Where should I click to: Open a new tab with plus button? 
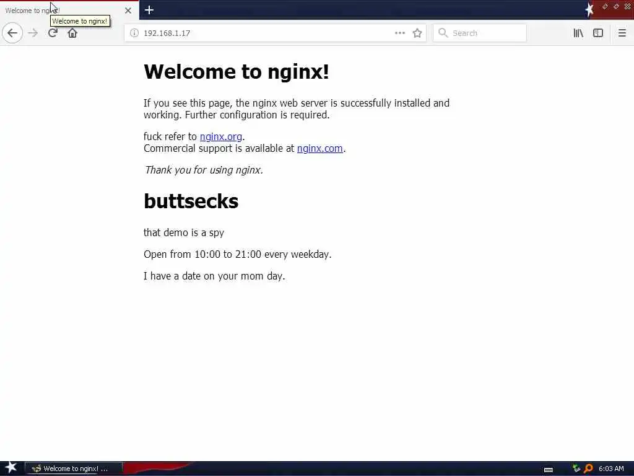149,10
